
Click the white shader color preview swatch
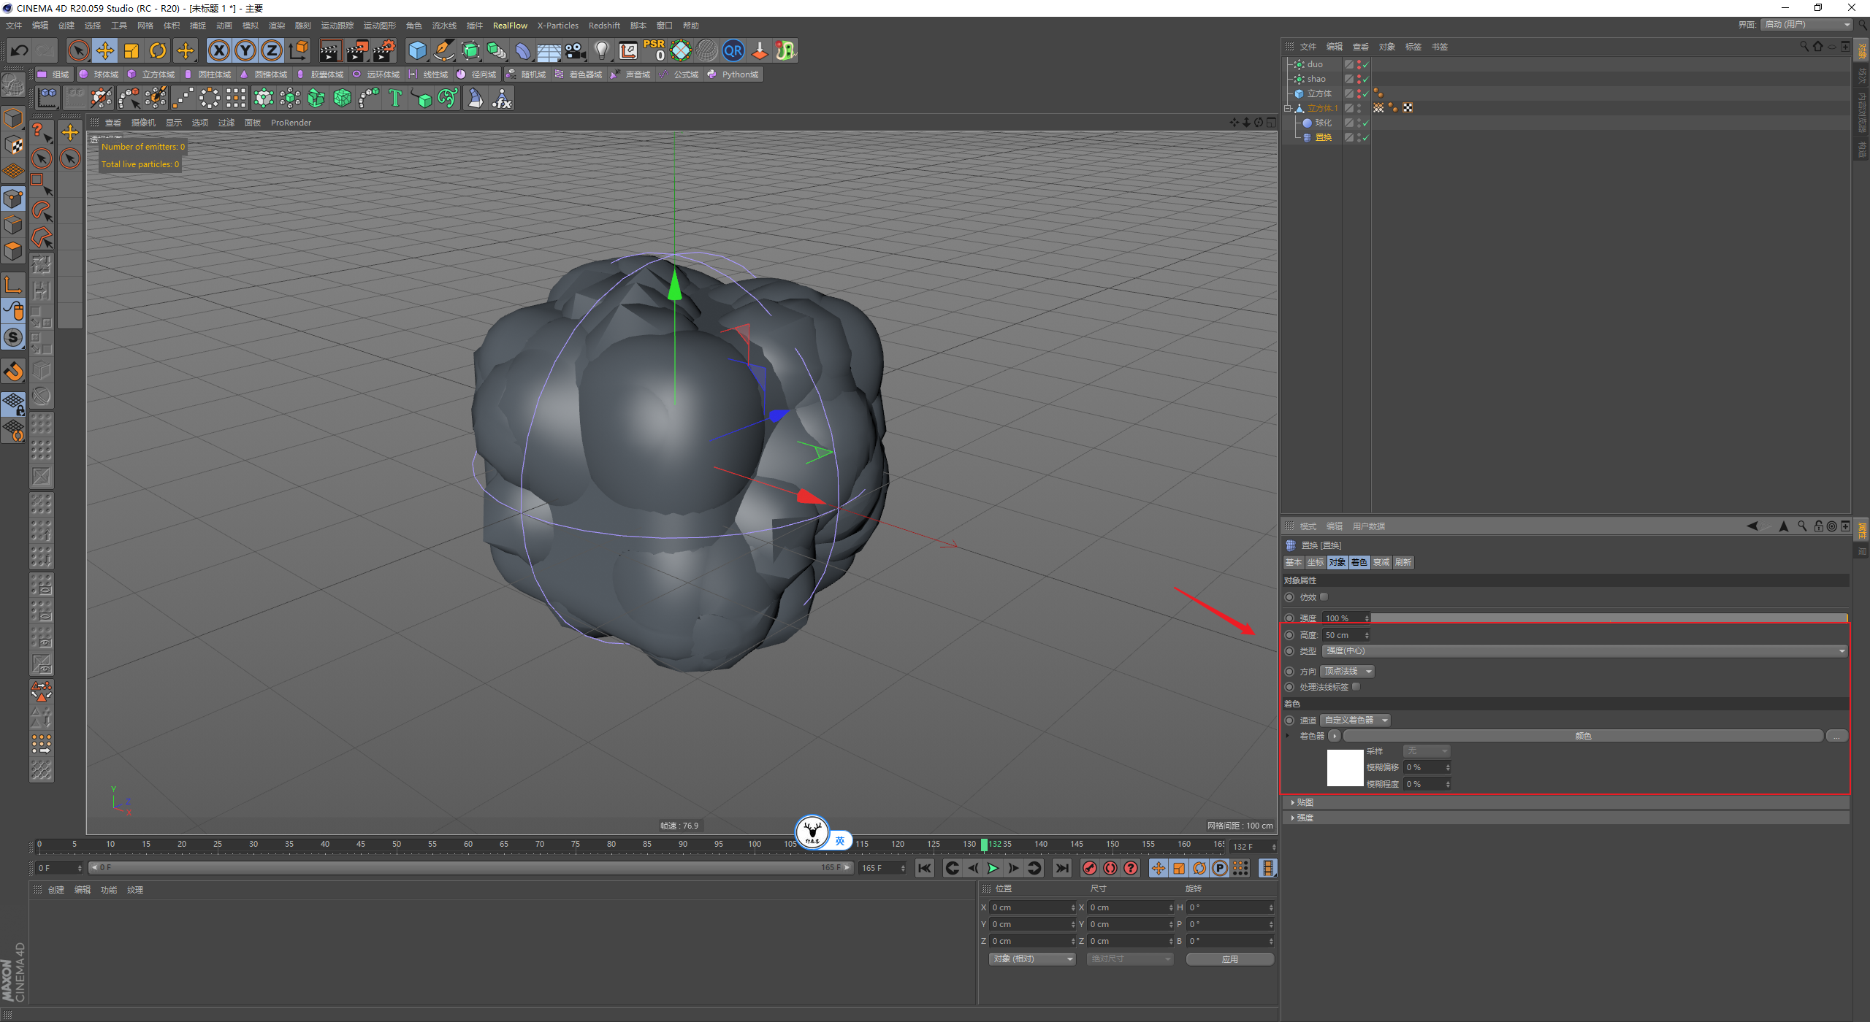tap(1345, 767)
